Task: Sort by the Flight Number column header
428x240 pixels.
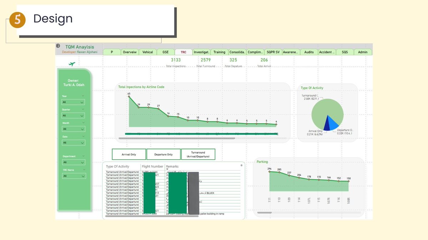Action: coord(152,166)
